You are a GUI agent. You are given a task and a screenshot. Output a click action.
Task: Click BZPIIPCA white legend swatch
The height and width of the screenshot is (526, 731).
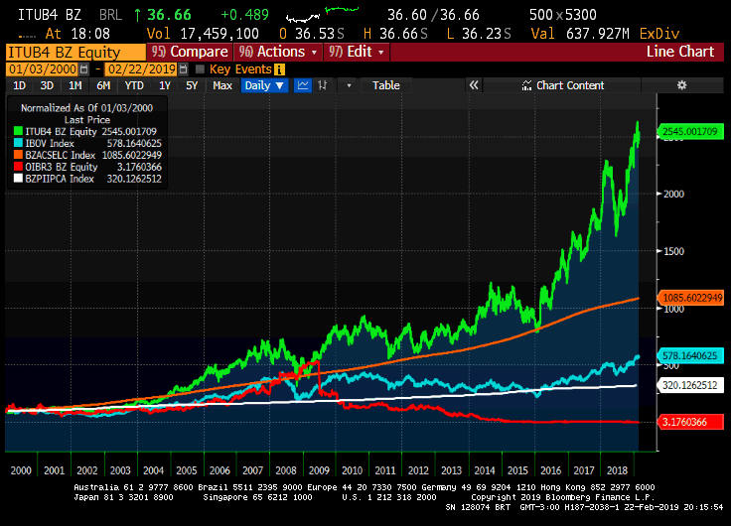point(18,179)
